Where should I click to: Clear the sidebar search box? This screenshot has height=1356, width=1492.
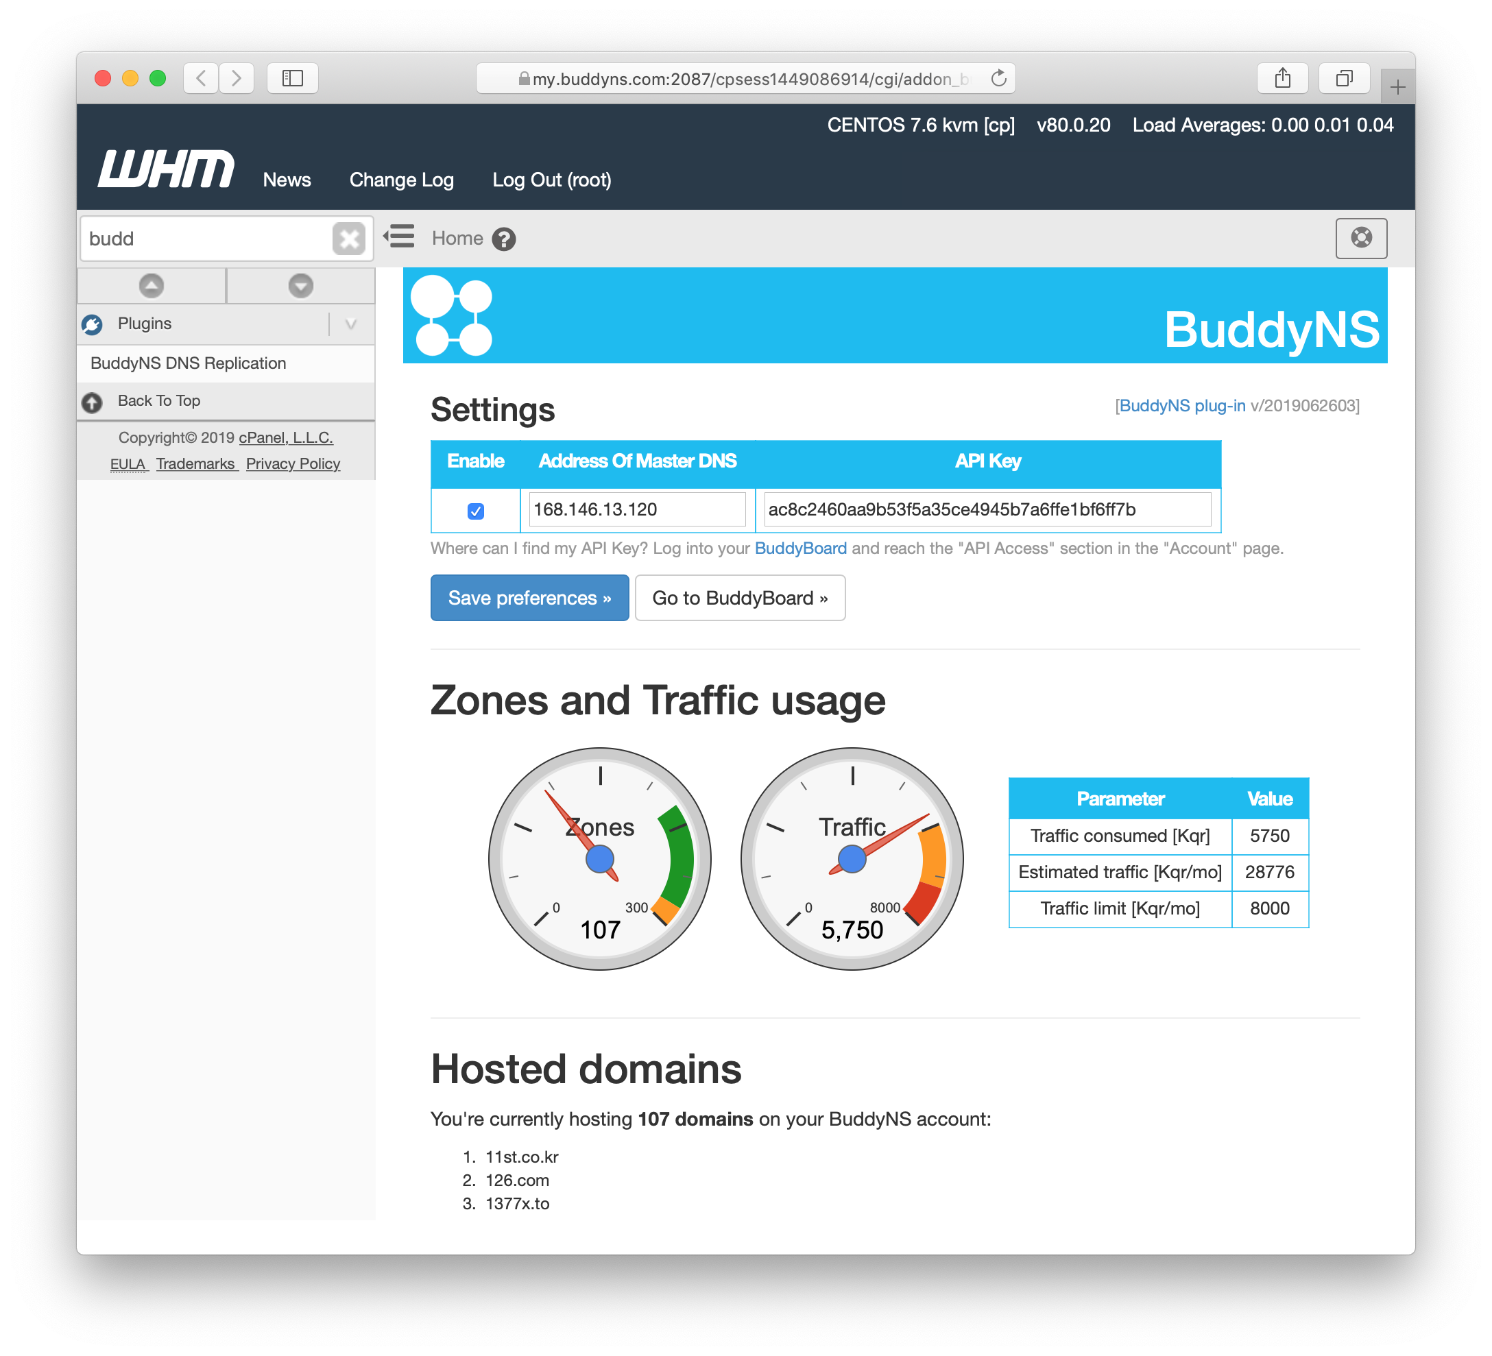click(348, 239)
